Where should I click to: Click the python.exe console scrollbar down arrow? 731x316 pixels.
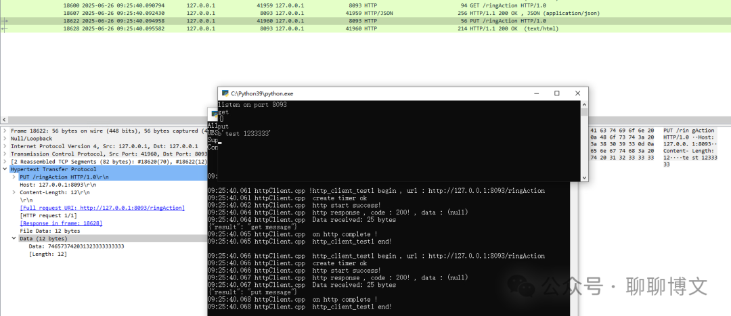(584, 177)
